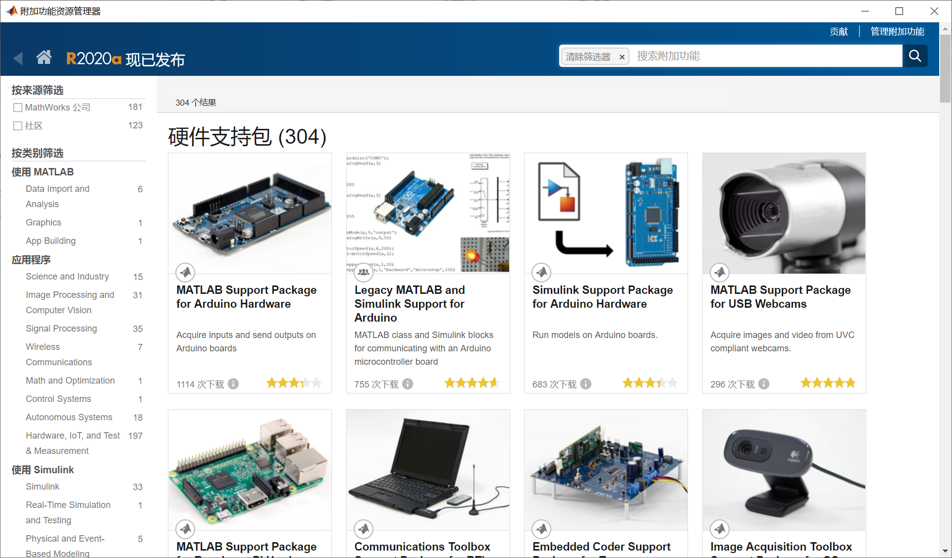952x558 pixels.
Task: Show download info for 755 次下载
Action: tap(408, 384)
